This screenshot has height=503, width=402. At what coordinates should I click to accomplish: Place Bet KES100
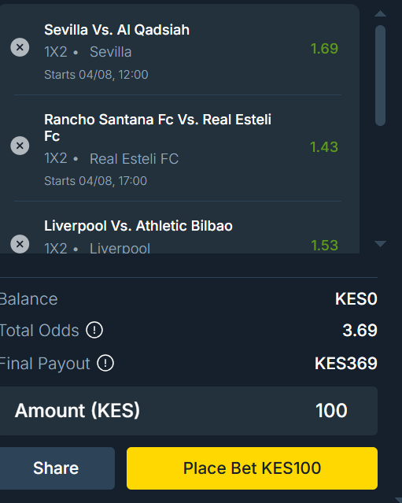[x=252, y=468]
